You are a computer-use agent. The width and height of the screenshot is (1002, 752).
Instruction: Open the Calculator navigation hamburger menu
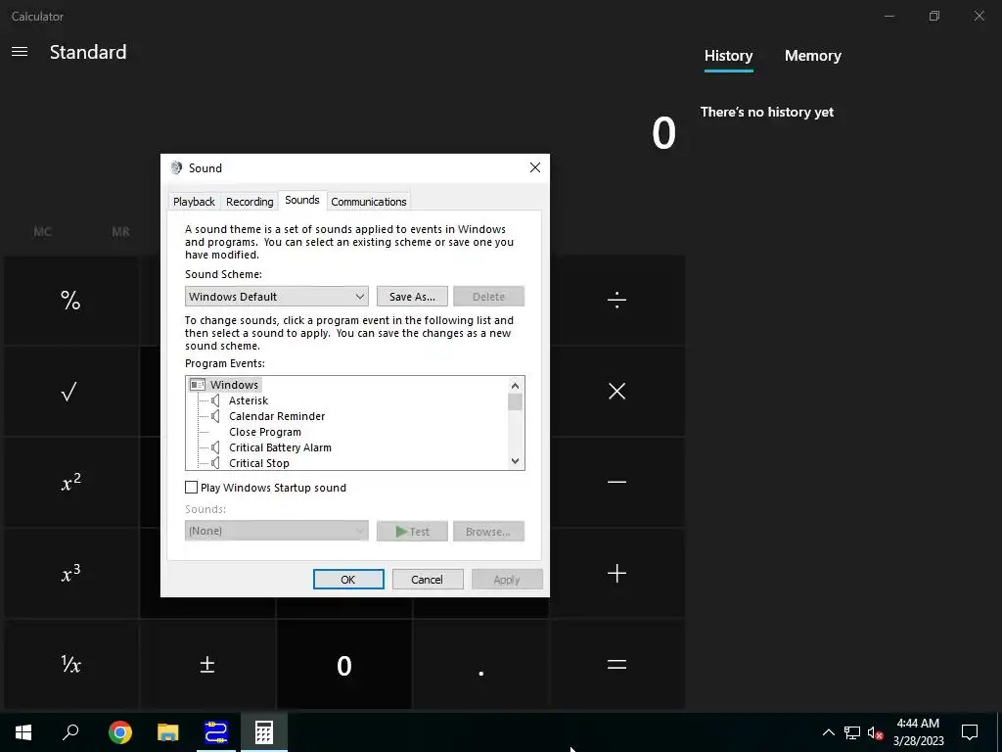[x=20, y=52]
